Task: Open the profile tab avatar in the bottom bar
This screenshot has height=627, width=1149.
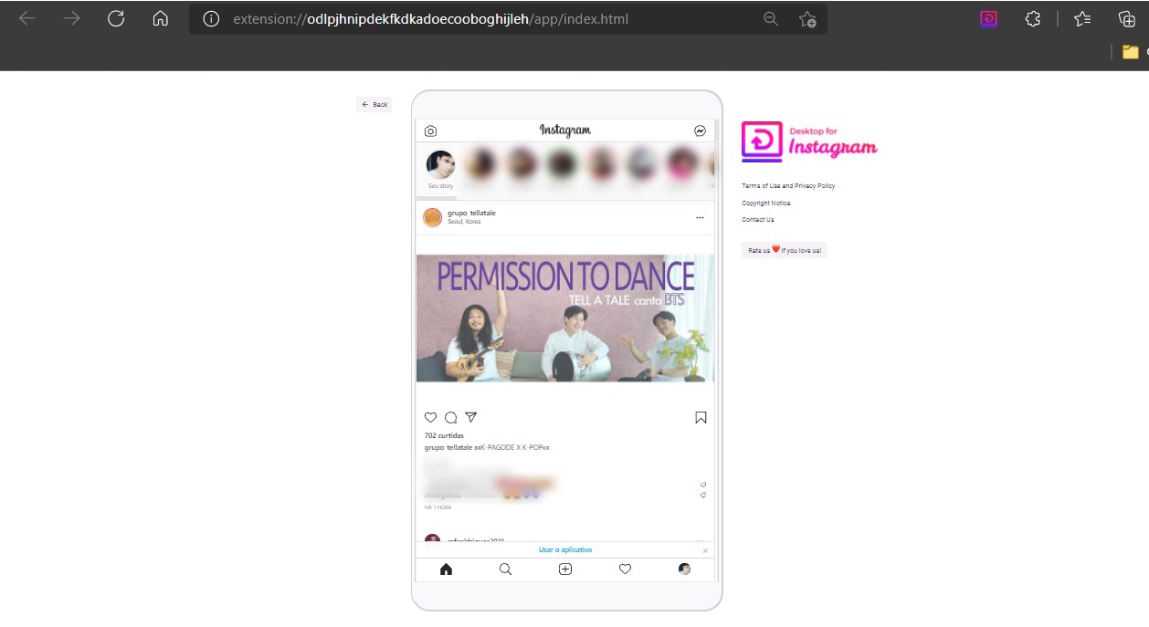Action: tap(685, 570)
